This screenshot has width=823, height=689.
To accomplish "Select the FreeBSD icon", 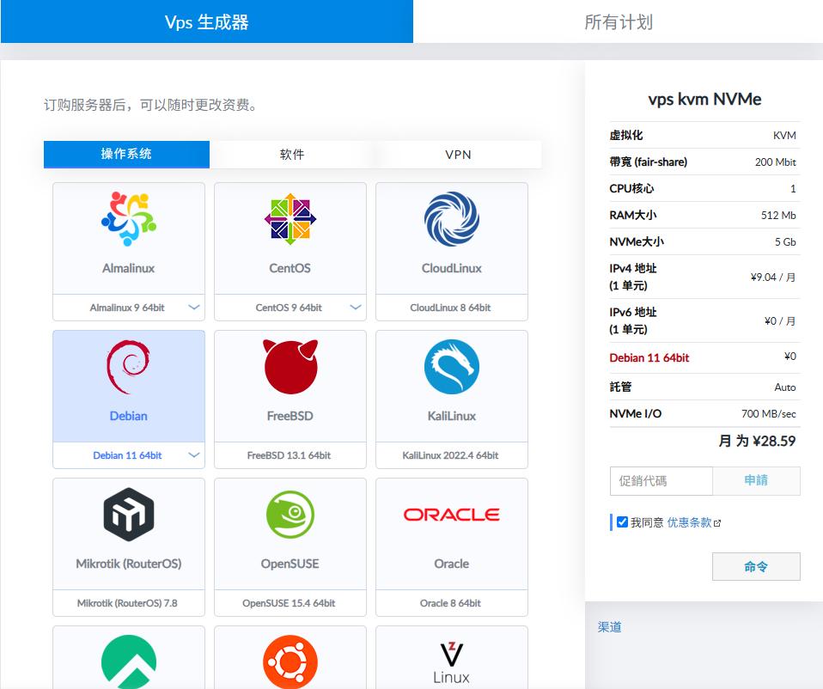I will (290, 374).
